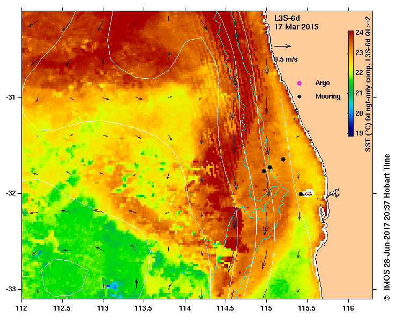Click the 'Mooring' legend label

coord(328,96)
